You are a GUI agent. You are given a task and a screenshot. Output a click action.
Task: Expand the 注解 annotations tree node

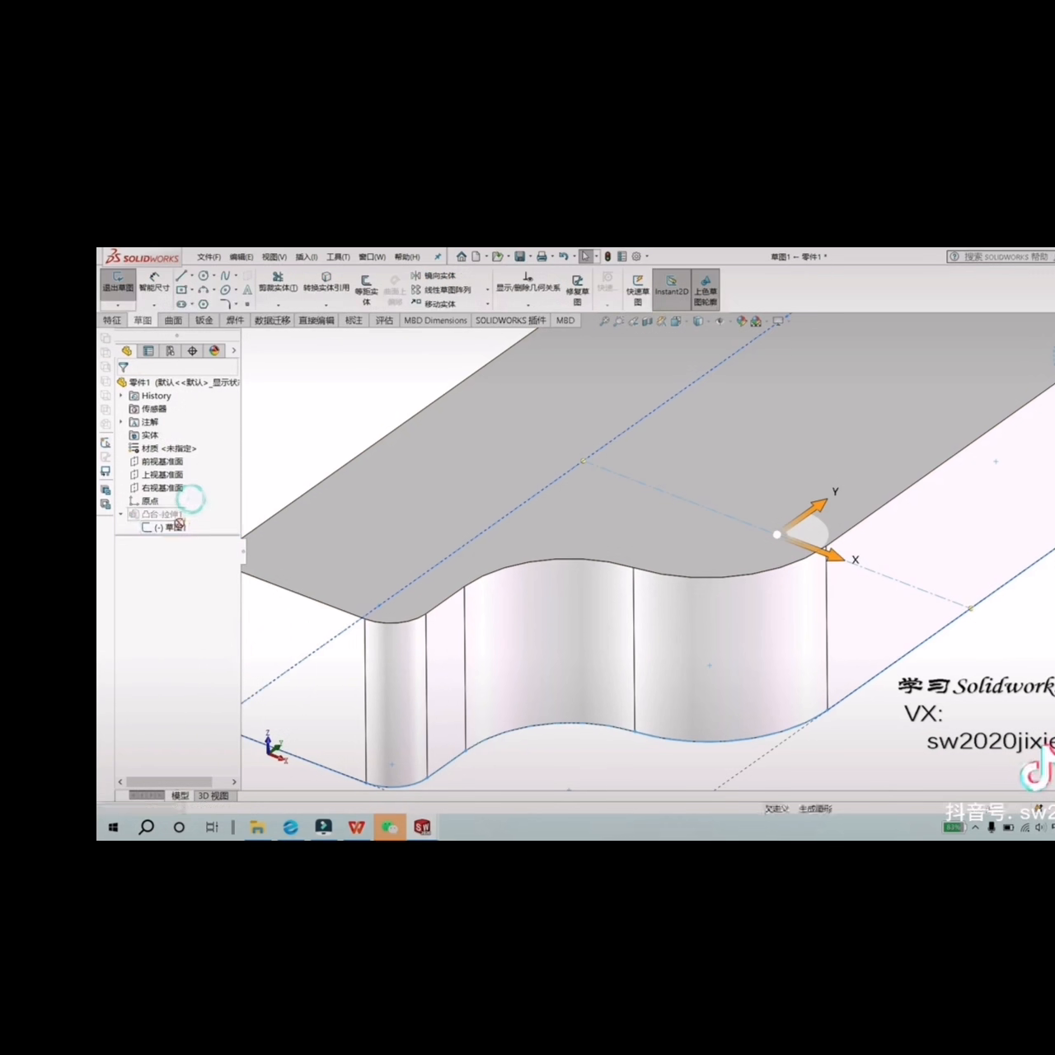[x=121, y=422]
